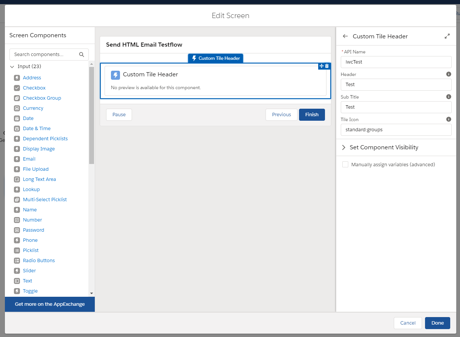This screenshot has width=460, height=337.
Task: Click the Long Text Area icon
Action: click(17, 179)
